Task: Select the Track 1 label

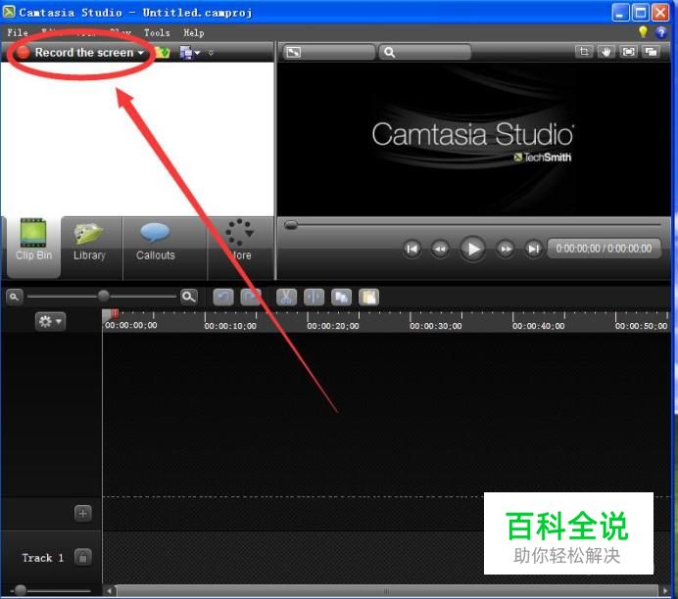Action: (43, 558)
